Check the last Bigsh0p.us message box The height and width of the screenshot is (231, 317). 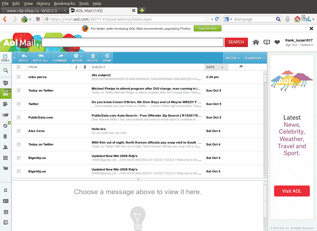[x=19, y=171]
